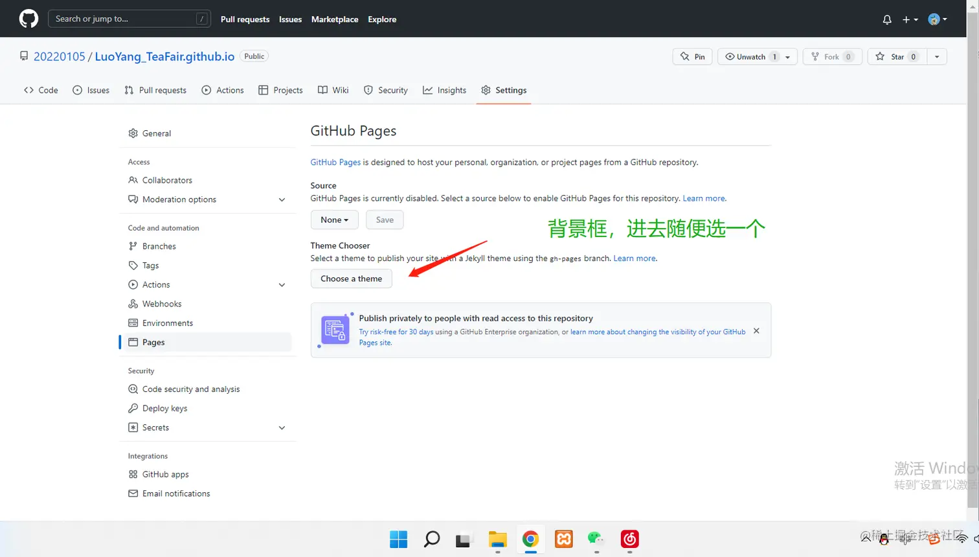
Task: Open the None source dropdown
Action: (x=334, y=220)
